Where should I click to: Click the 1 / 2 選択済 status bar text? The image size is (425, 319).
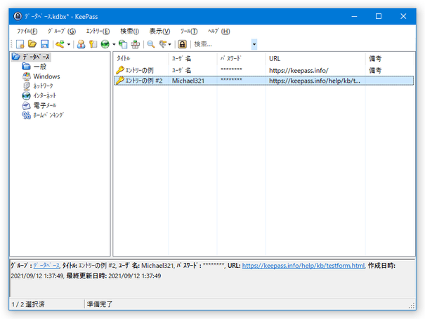tap(28, 304)
